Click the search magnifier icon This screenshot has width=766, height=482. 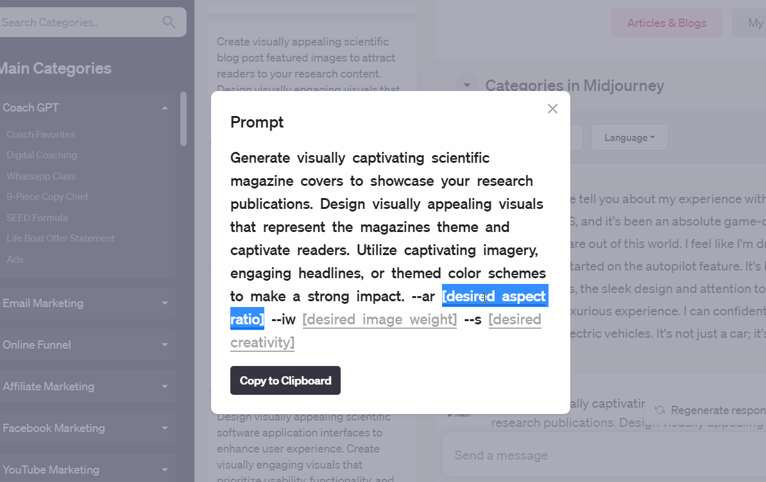coord(169,22)
